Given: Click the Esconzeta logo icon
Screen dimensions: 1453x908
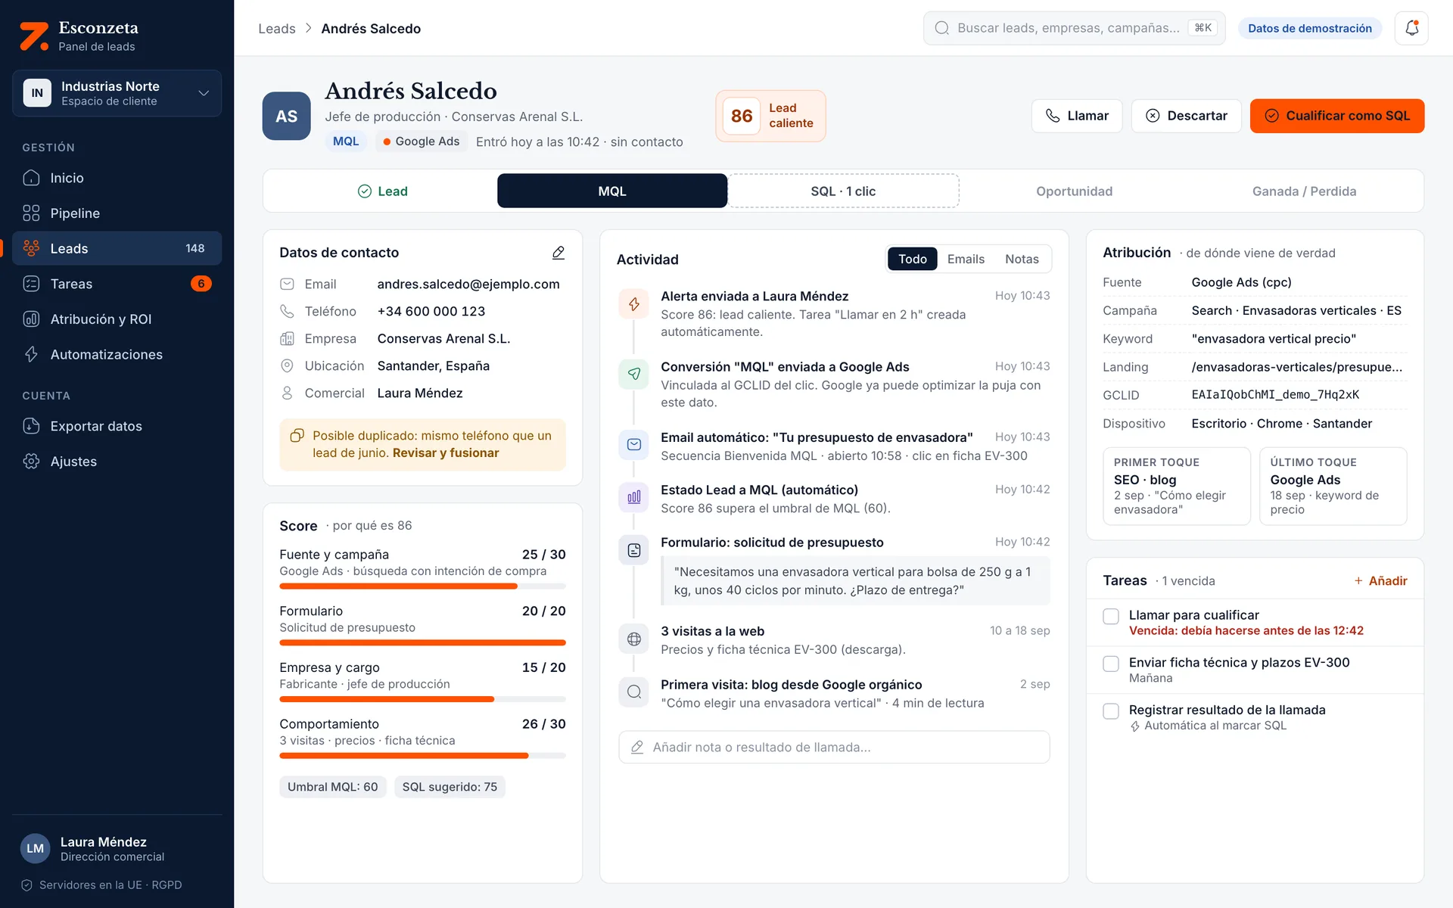Looking at the screenshot, I should point(34,36).
